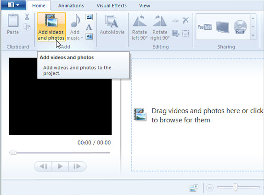The width and height of the screenshot is (264, 195).
Task: Play the preview video
Action: coord(60,166)
